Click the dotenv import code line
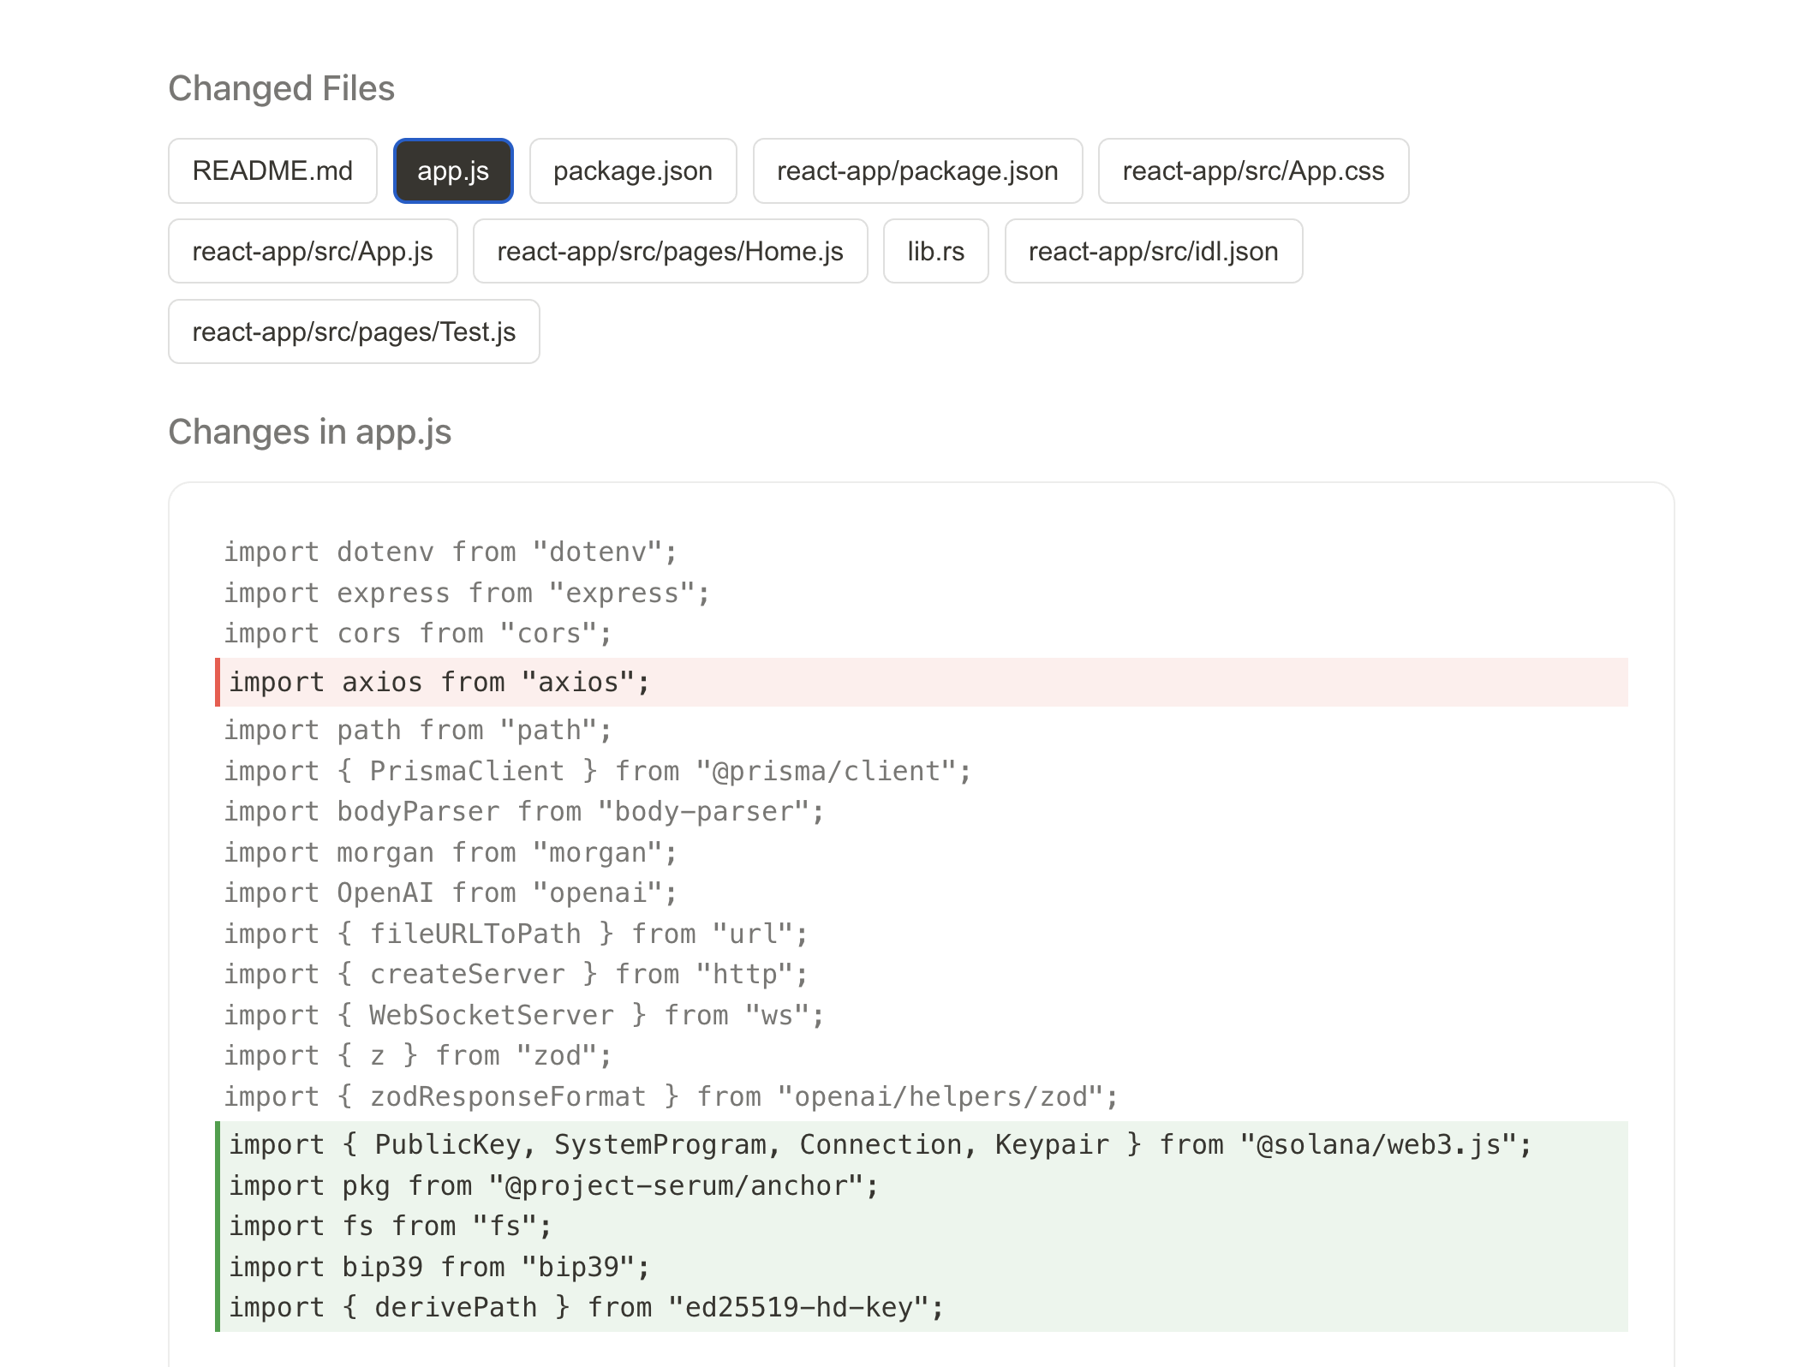Image resolution: width=1797 pixels, height=1367 pixels. pyautogui.click(x=450, y=552)
